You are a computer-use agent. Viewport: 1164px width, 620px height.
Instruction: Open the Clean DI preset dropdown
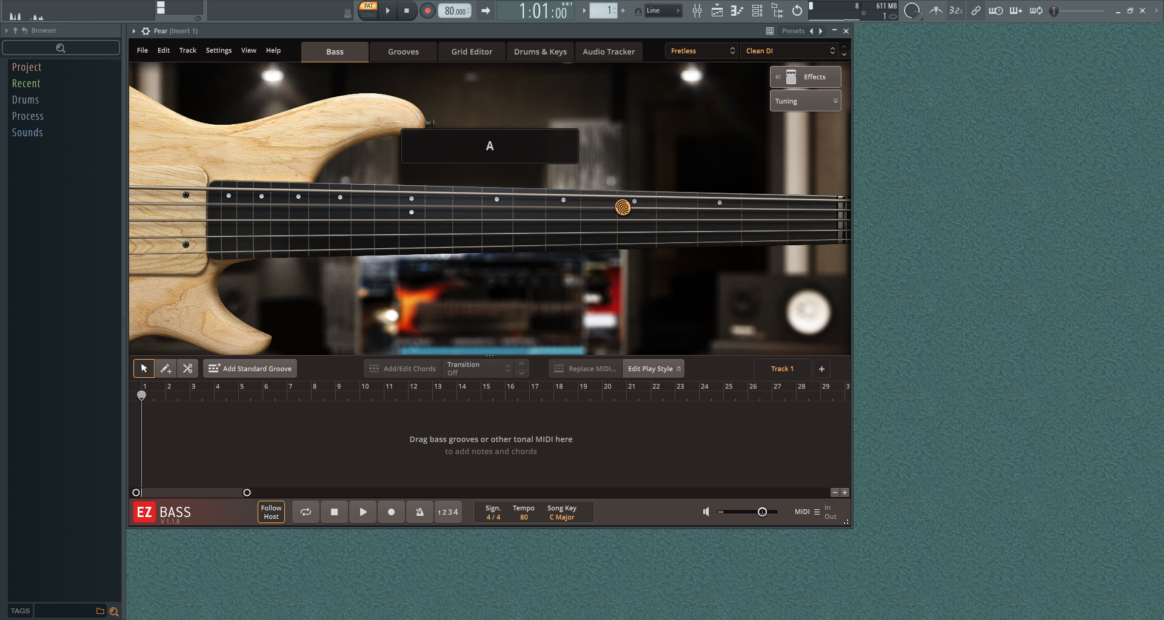point(789,51)
